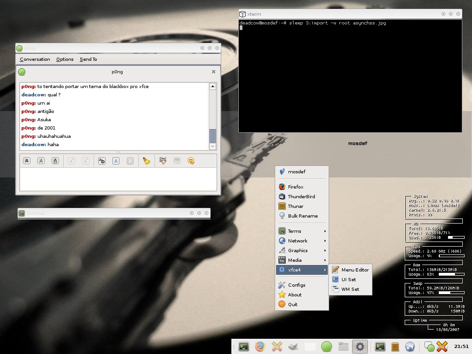The height and width of the screenshot is (354, 472).
Task: Click the chat scrollbar thumb
Action: point(212,136)
